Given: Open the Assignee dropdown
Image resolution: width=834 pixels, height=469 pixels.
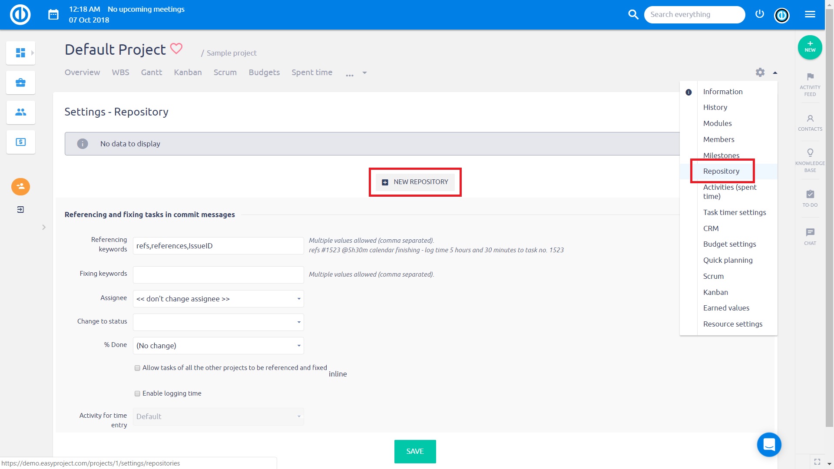Looking at the screenshot, I should 218,299.
